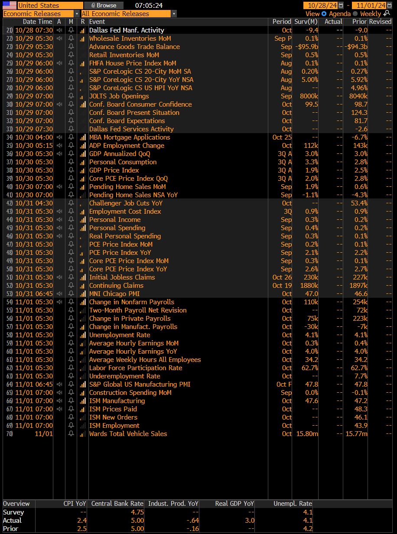Click speaker icon for Pending Home Sales MoM
This screenshot has width=397, height=534.
[x=59, y=187]
